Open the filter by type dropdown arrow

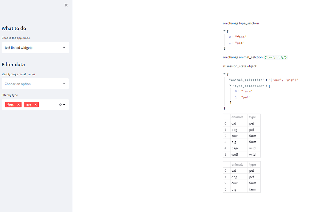64,105
